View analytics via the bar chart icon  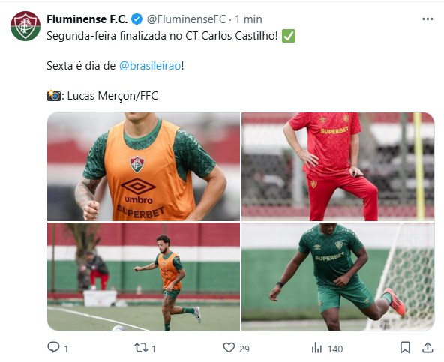click(316, 348)
